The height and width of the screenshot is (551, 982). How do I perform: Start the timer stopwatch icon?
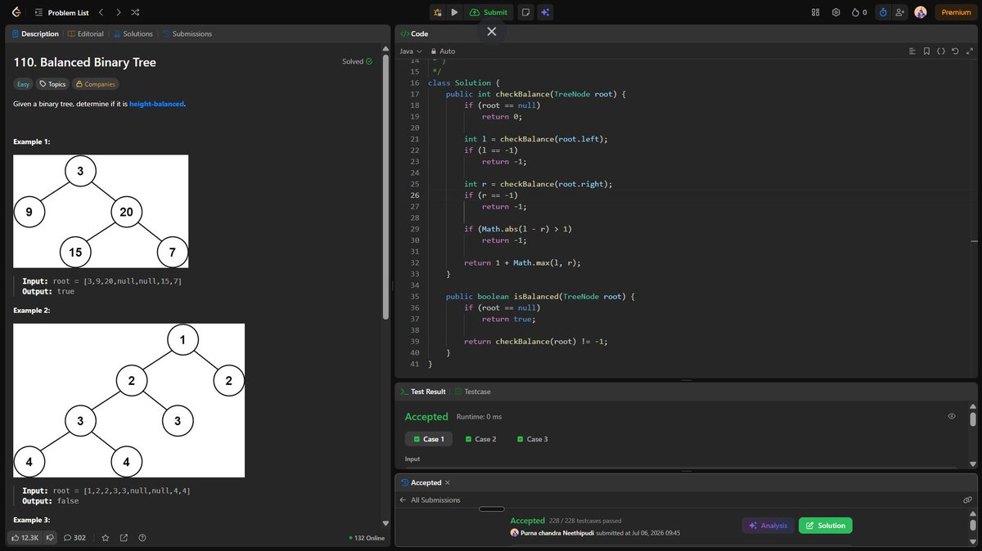tap(883, 12)
